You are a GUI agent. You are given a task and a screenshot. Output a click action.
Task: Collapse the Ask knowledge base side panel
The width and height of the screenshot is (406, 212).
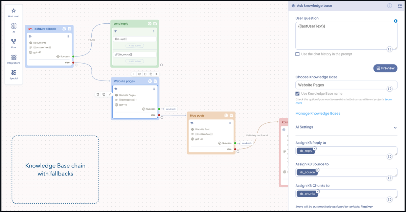pyautogui.click(x=400, y=6)
